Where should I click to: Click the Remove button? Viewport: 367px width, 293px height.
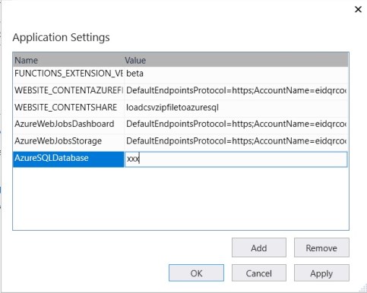pyautogui.click(x=321, y=247)
